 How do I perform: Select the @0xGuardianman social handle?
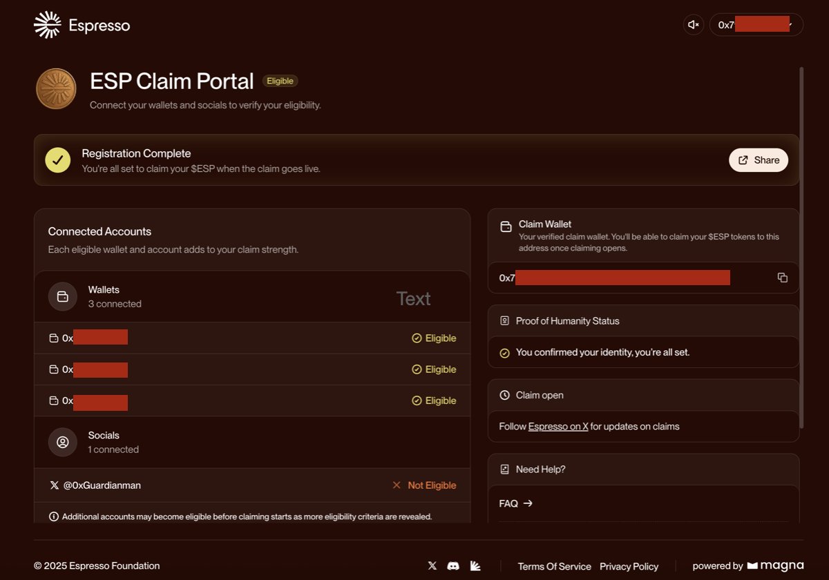click(102, 485)
